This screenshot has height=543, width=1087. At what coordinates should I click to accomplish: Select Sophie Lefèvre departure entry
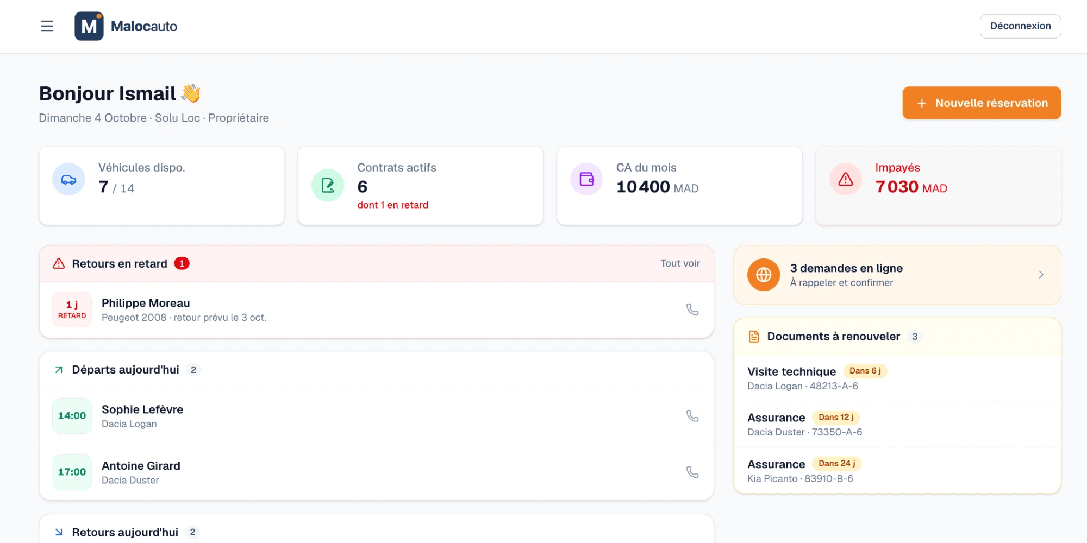[x=376, y=416]
